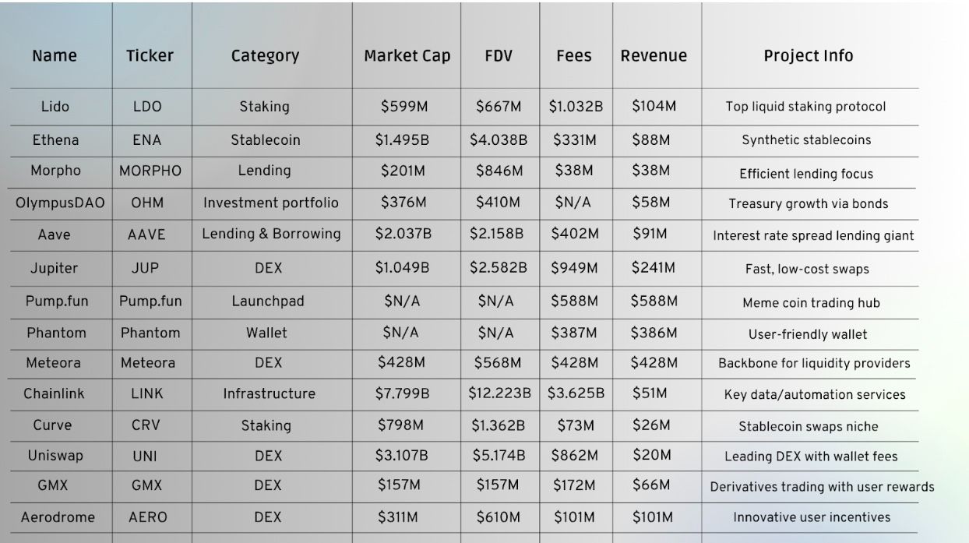The width and height of the screenshot is (969, 543).
Task: Click the Uniswap UNI ticker
Action: (x=145, y=457)
